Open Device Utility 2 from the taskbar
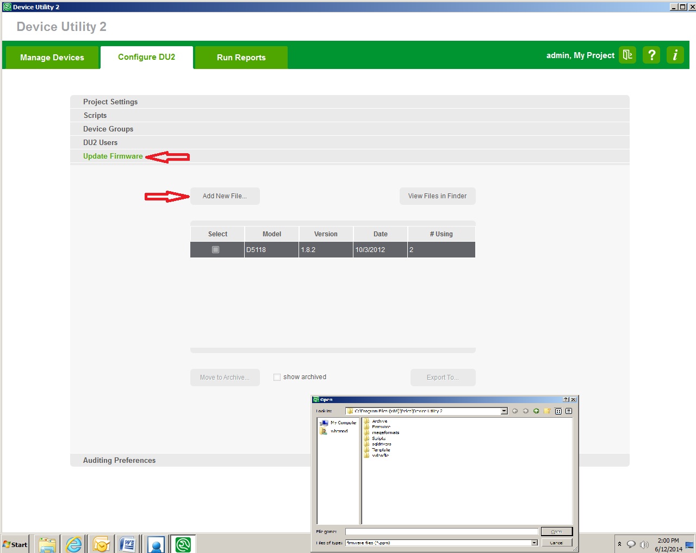This screenshot has width=696, height=553. (x=183, y=543)
